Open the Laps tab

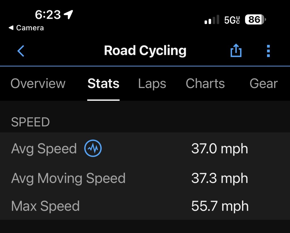pos(152,84)
